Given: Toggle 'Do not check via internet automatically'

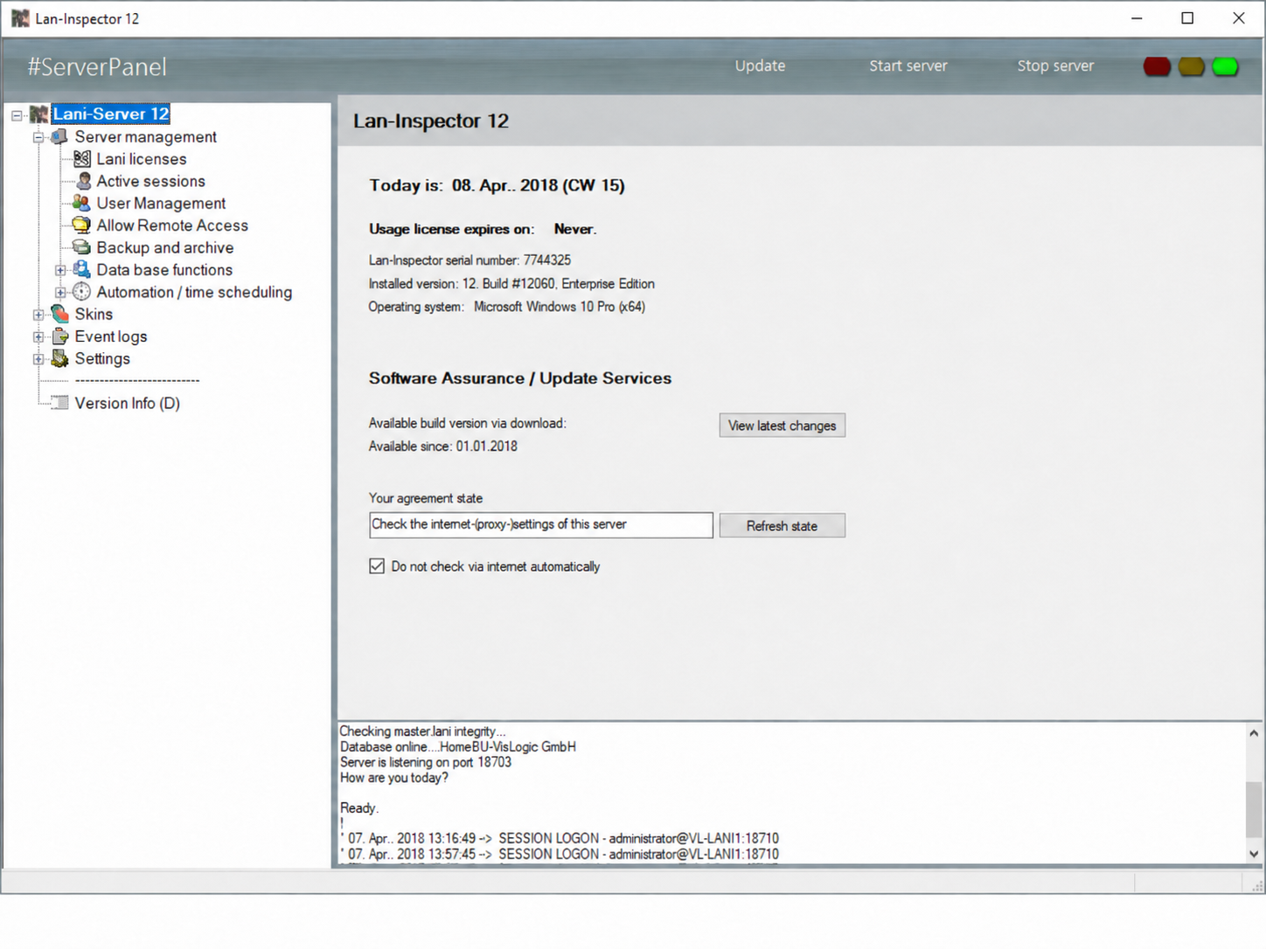Looking at the screenshot, I should pos(377,566).
